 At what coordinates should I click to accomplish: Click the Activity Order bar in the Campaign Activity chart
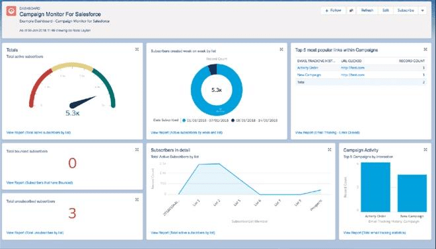tap(375, 187)
